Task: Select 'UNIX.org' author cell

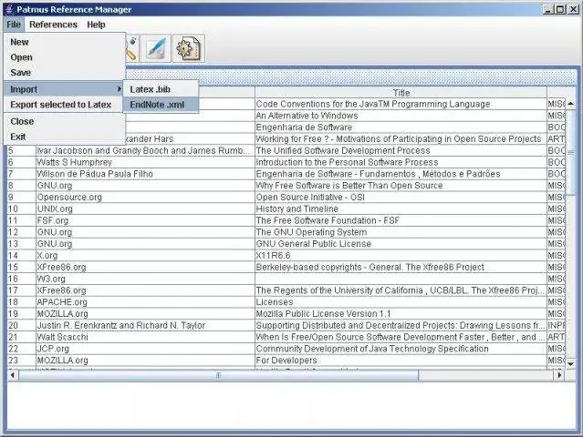Action: (145, 208)
